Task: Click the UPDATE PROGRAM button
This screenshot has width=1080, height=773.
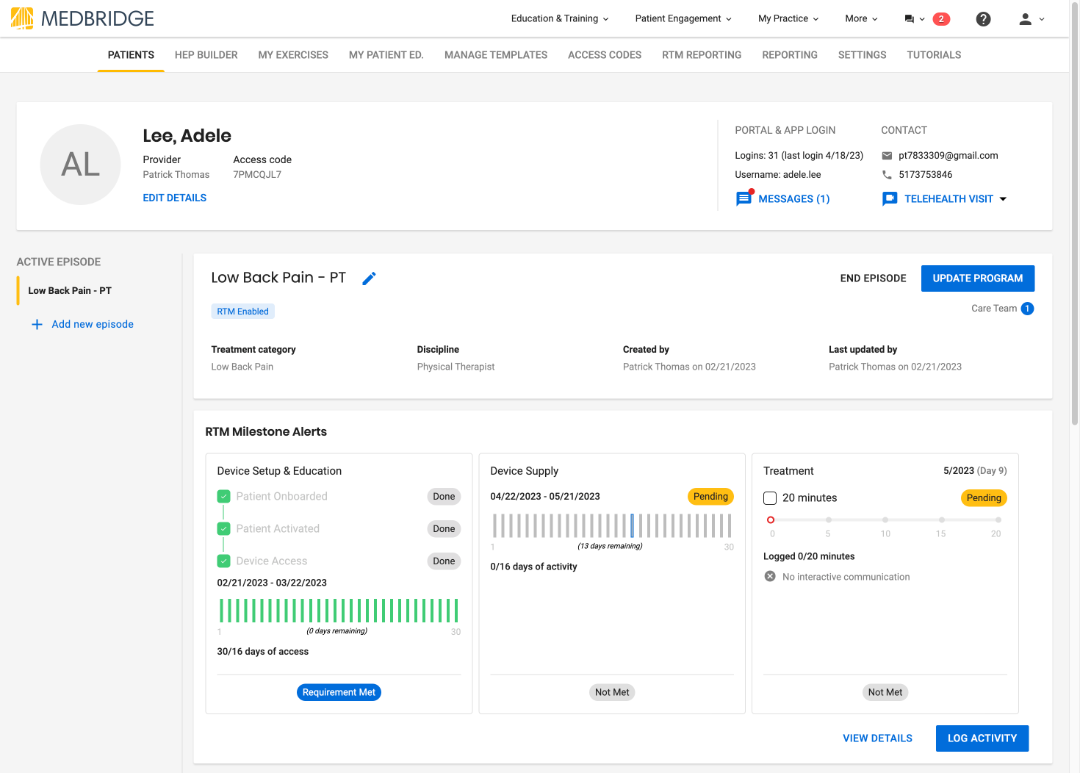Action: point(978,278)
